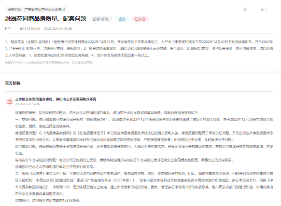Click the paragraph starting 二、根据《民法典》
This screenshot has width=281, height=206.
point(144,184)
